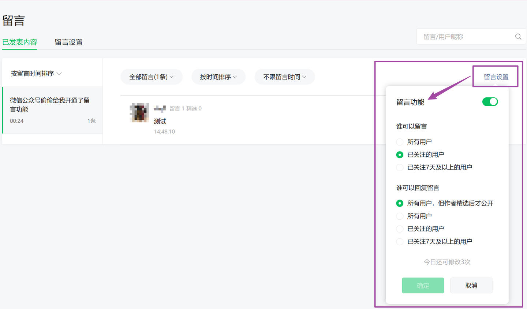Click the 留言/用户昵称 search field
This screenshot has height=309, width=527.
click(x=465, y=37)
